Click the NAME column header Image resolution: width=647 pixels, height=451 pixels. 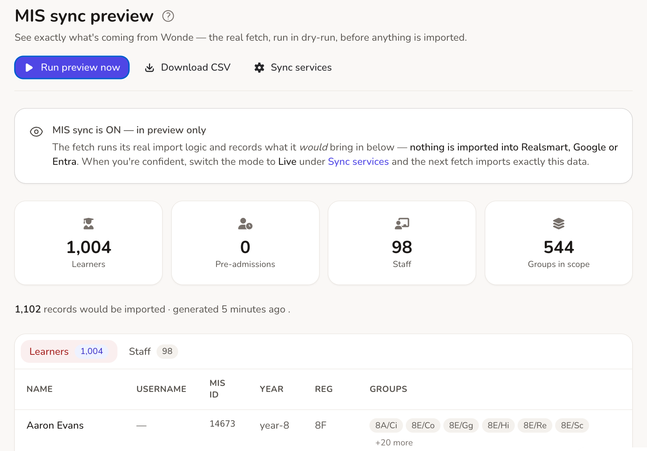tap(40, 389)
